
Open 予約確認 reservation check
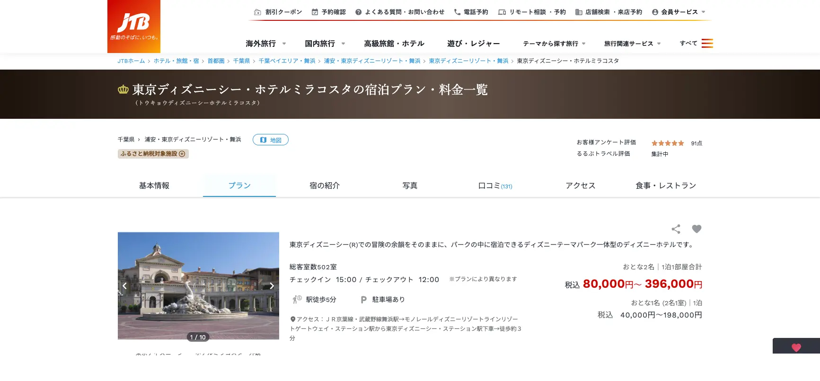[x=329, y=12]
